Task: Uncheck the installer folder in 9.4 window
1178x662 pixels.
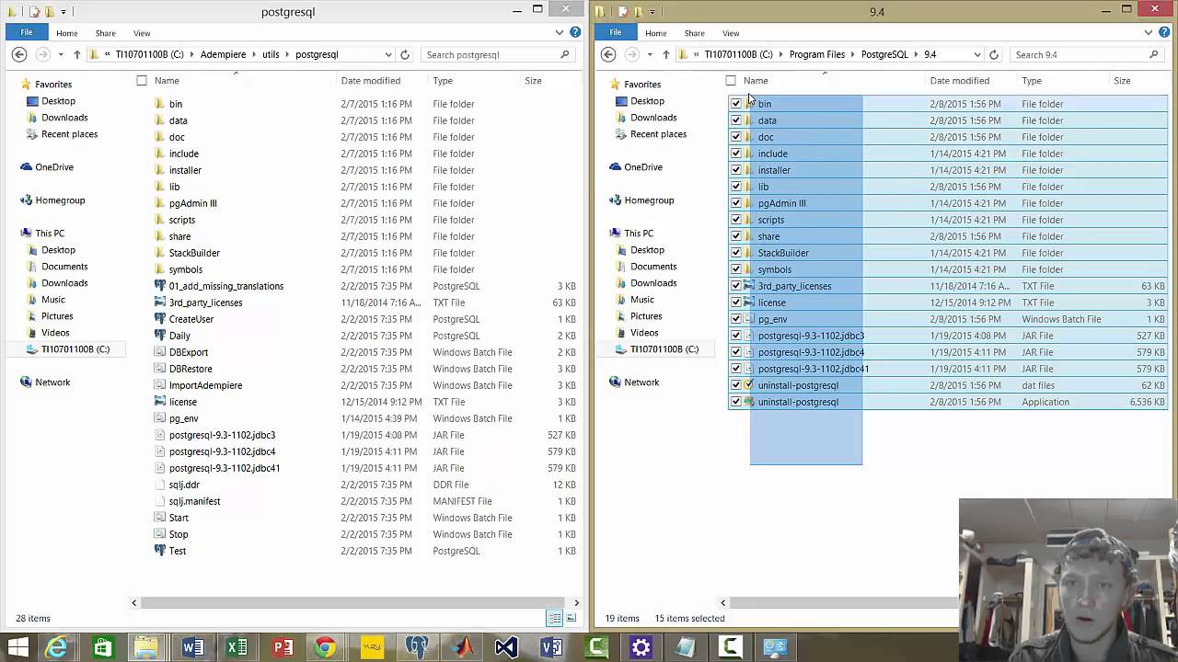Action: click(x=736, y=170)
